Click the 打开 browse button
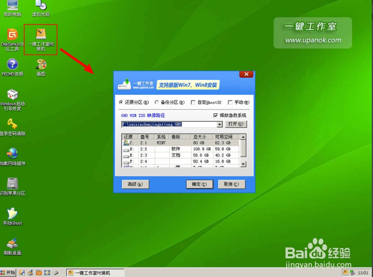373x277 pixels. tap(236, 124)
